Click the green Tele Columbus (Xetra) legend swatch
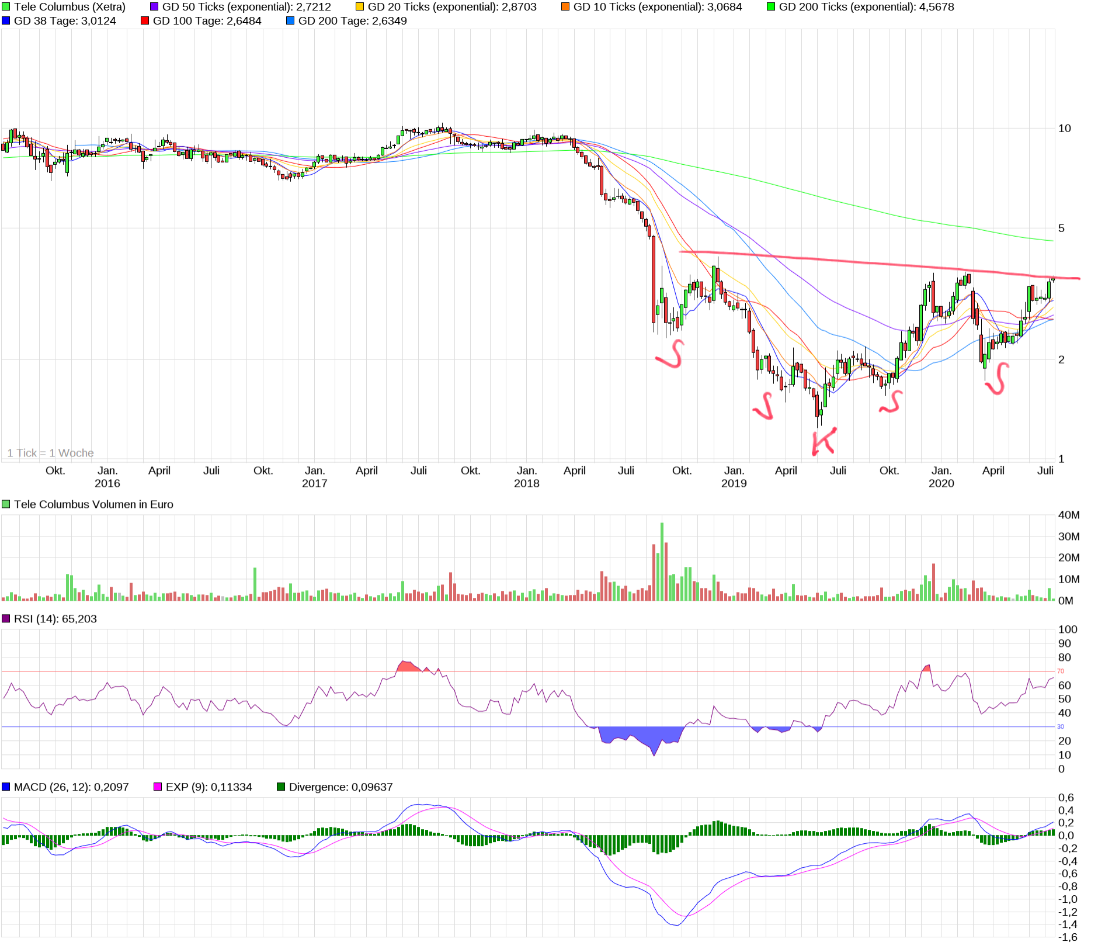Image resolution: width=1098 pixels, height=949 pixels. click(6, 7)
